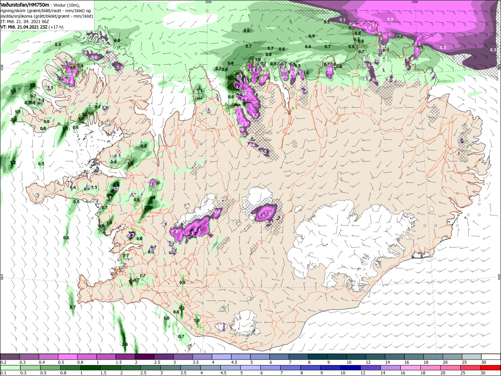The width and height of the screenshot is (501, 376).
Task: Click the 20W longitude label
Action: tap(208, 2)
